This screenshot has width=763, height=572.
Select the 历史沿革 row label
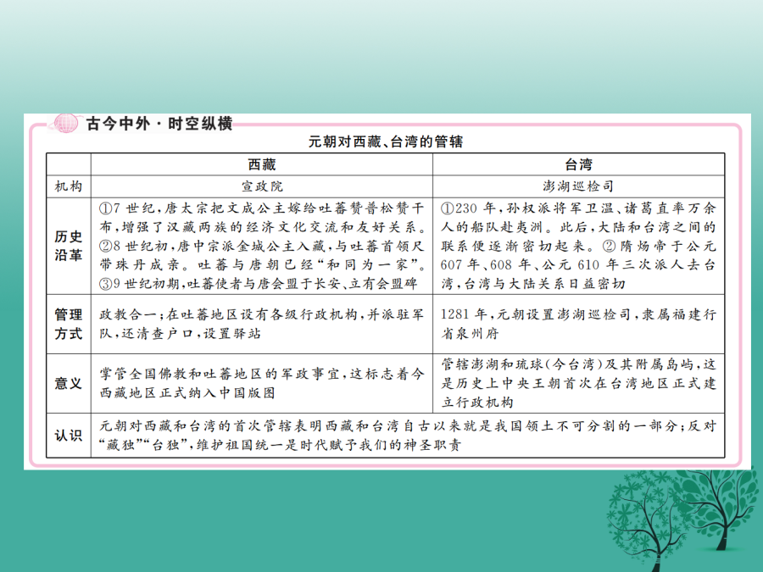tap(69, 246)
